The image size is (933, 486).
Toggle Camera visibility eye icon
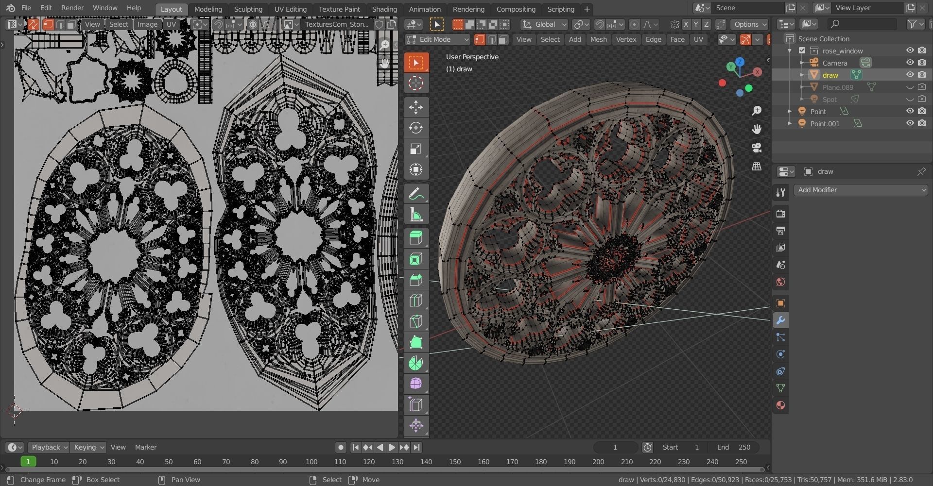point(910,63)
